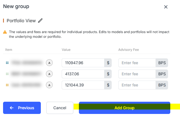Focus the 110947.96 value field
Screen dimensions: 180x117
click(83, 63)
